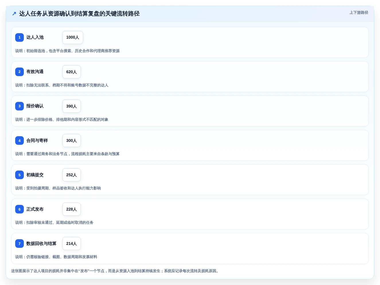Image resolution: width=380 pixels, height=285 pixels.
Task: Click the 正式发布 step name
Action: pyautogui.click(x=35, y=209)
